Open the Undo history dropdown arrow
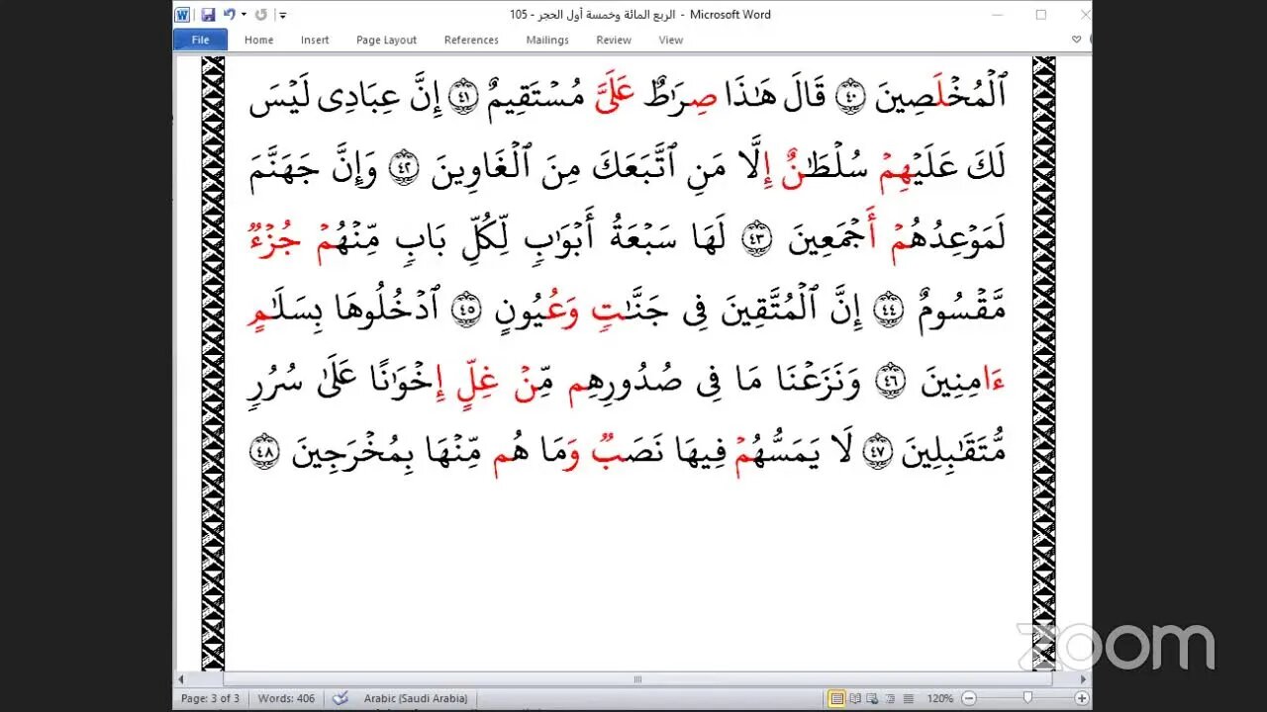 point(243,15)
